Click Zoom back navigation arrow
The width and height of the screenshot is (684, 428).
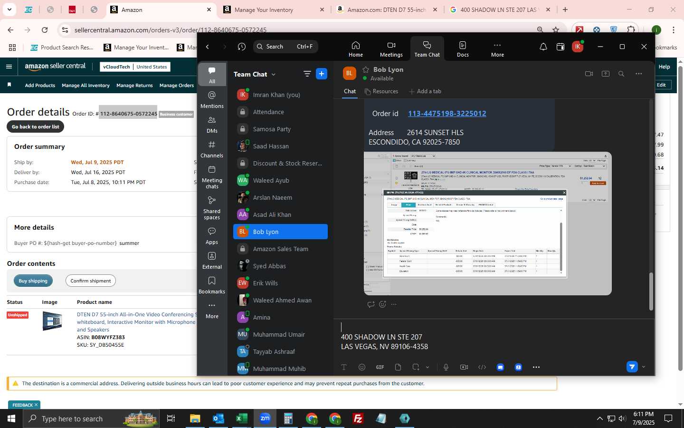click(208, 47)
